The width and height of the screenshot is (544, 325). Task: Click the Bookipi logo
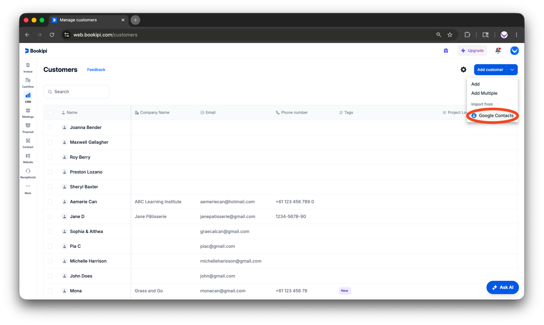(x=36, y=51)
